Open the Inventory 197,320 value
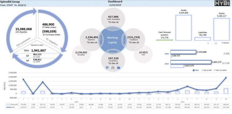 pyautogui.click(x=113, y=58)
